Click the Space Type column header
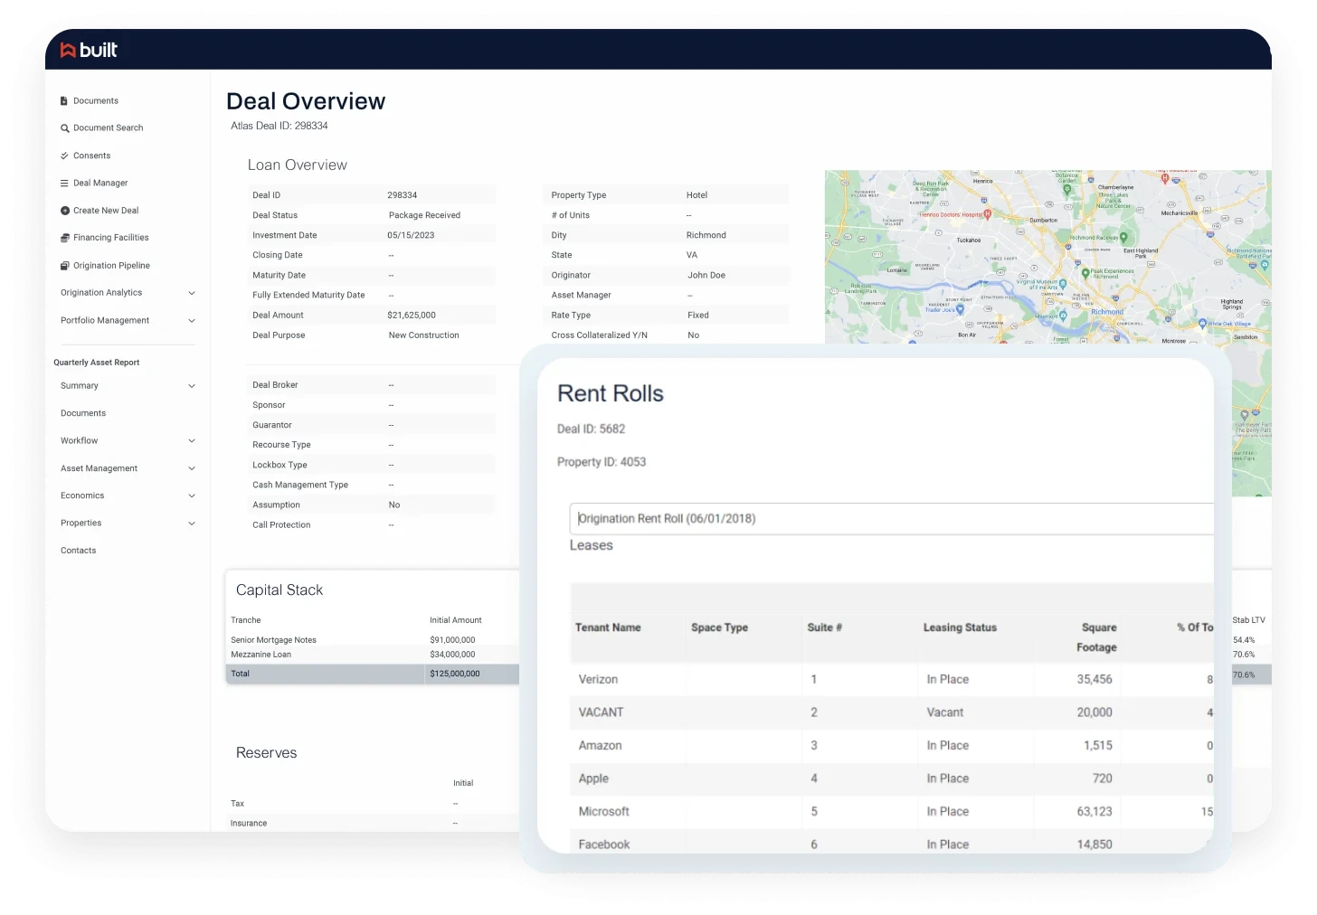Screen dimensions: 1317x915 point(719,627)
